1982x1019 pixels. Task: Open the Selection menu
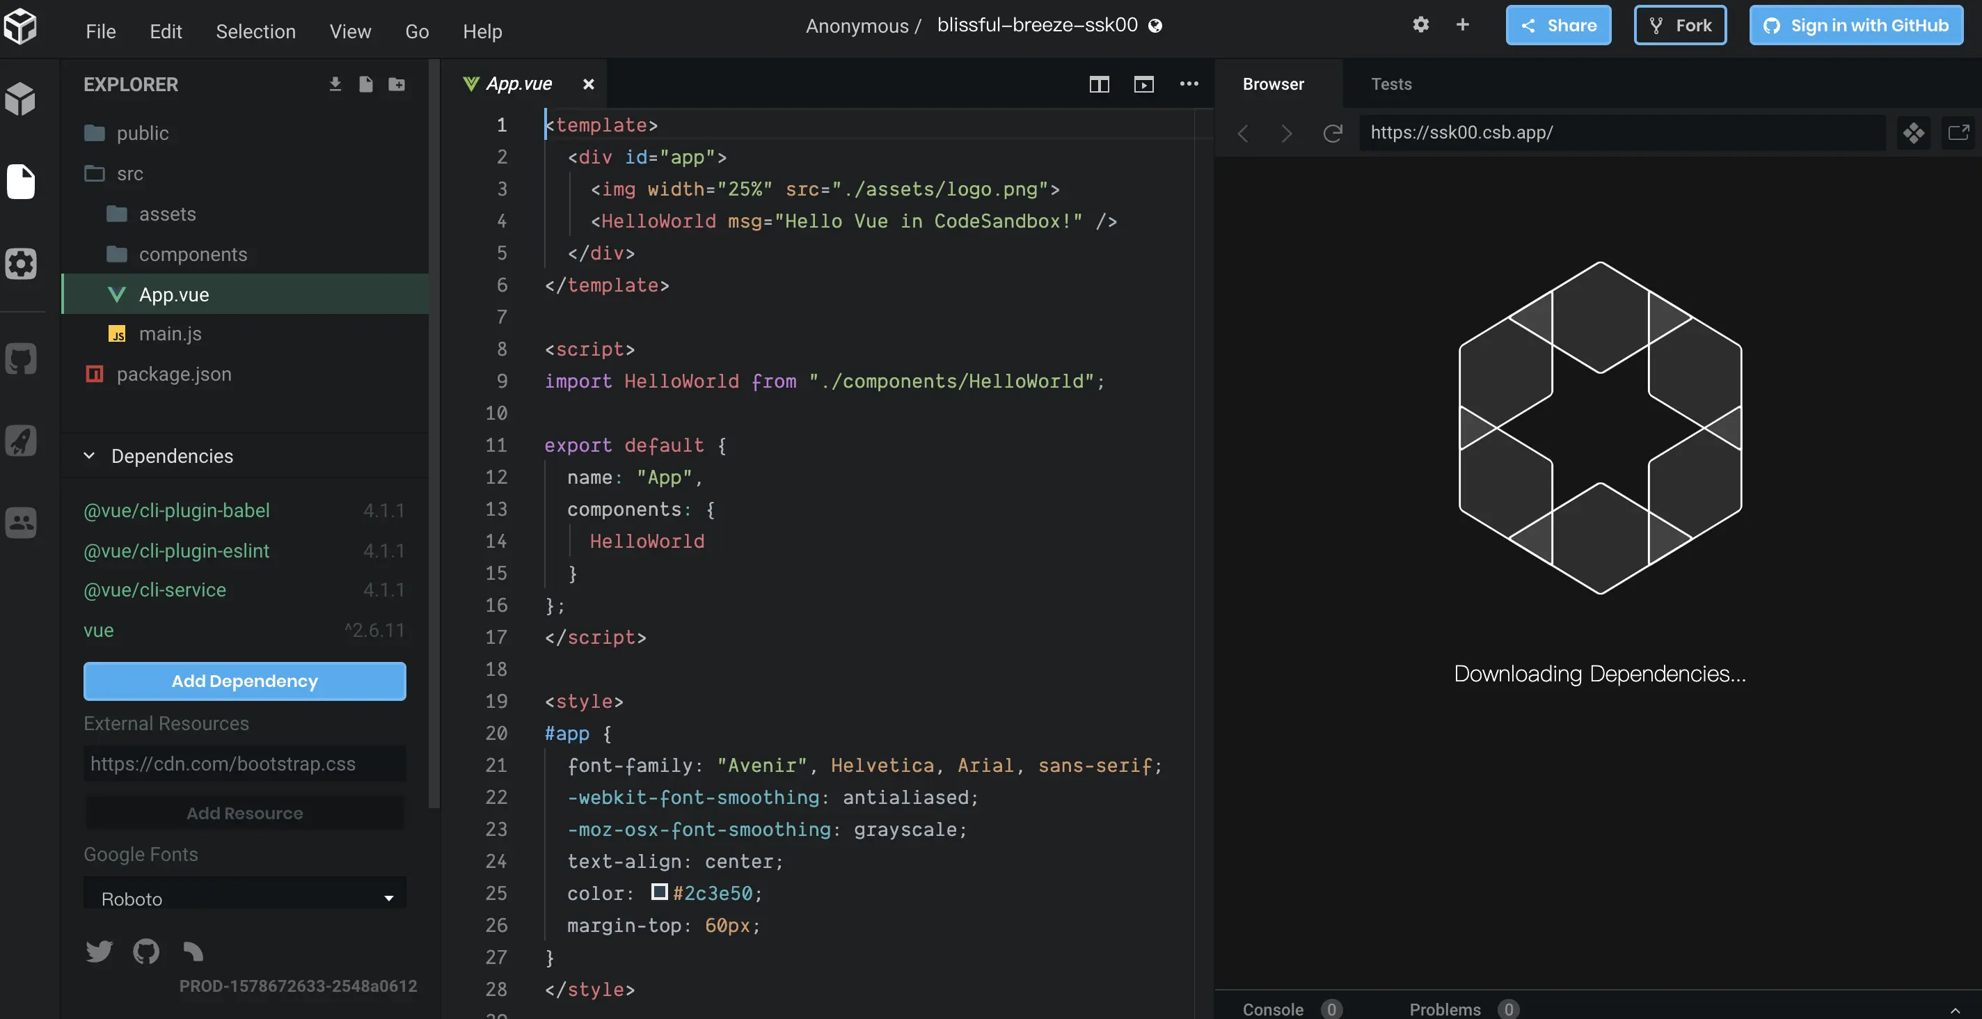click(255, 31)
